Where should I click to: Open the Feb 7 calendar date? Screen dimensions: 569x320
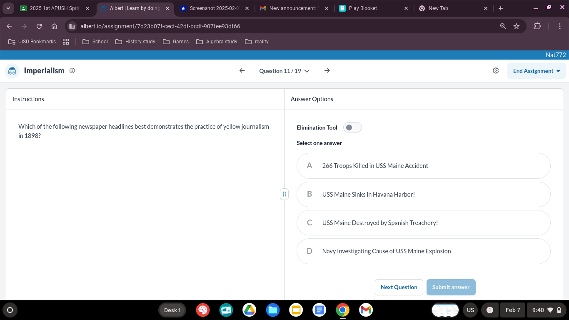click(x=513, y=310)
